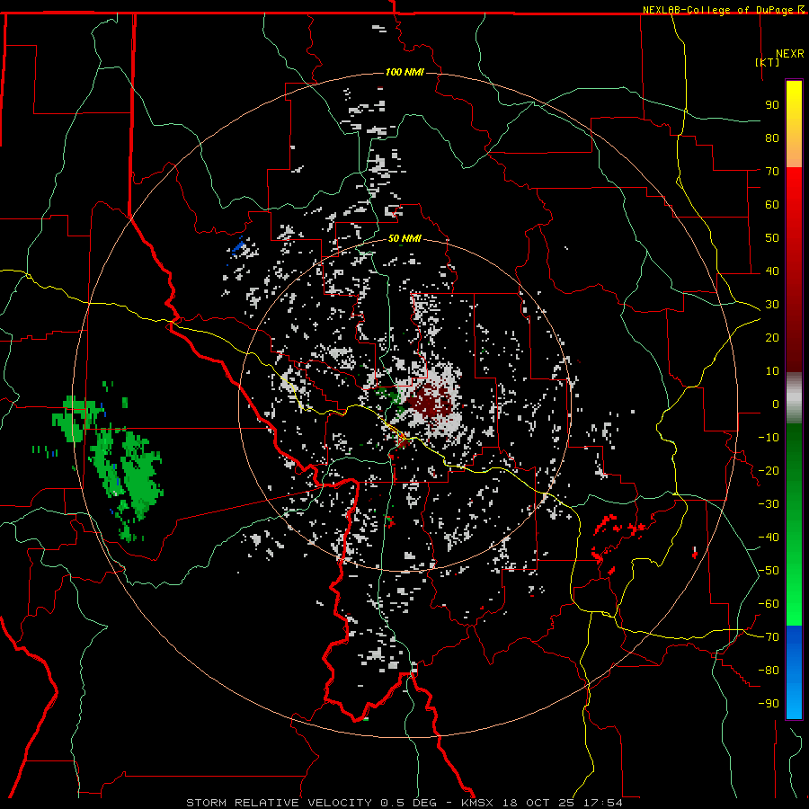Select the -90 value on the velocity scale
Screen dimensions: 809x809
click(x=769, y=704)
